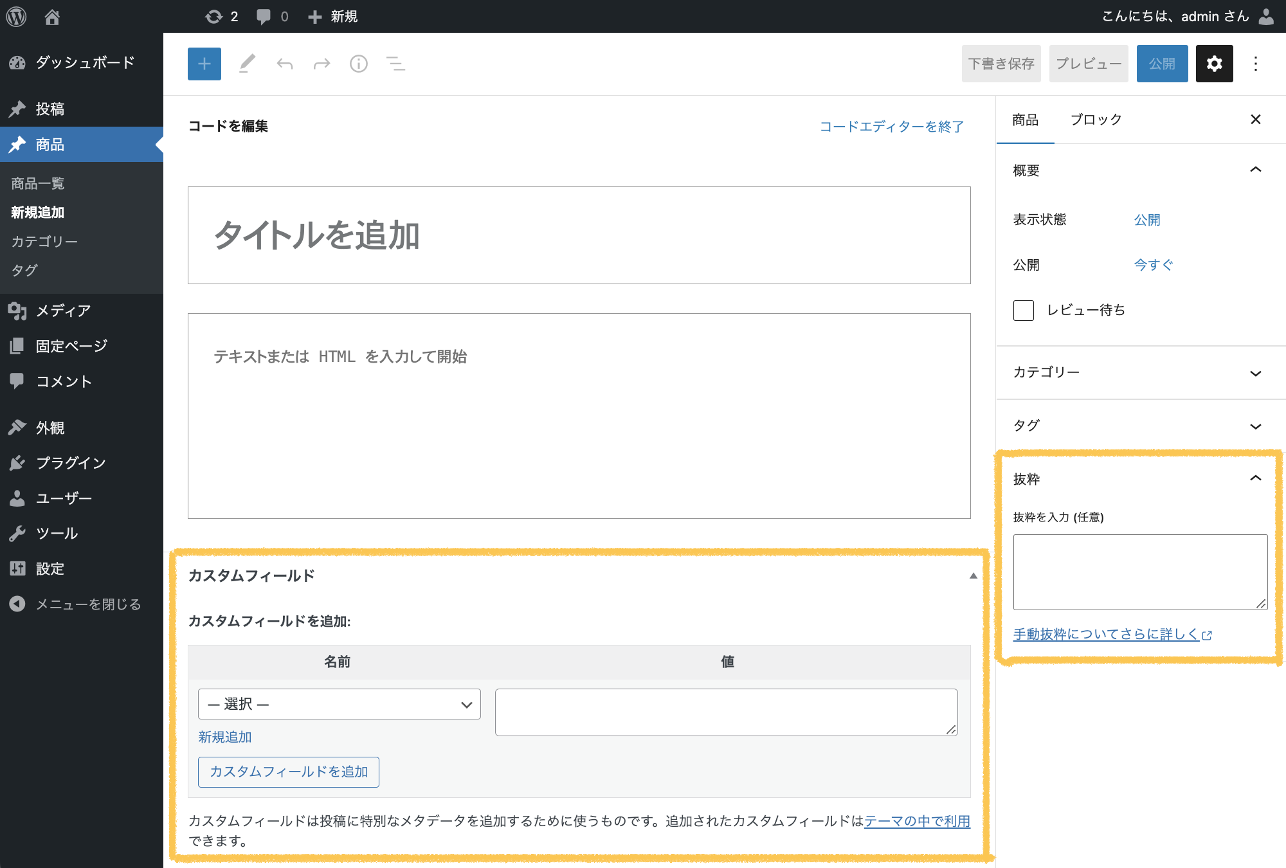Open the three-dot options menu
1286x868 pixels.
tap(1256, 64)
